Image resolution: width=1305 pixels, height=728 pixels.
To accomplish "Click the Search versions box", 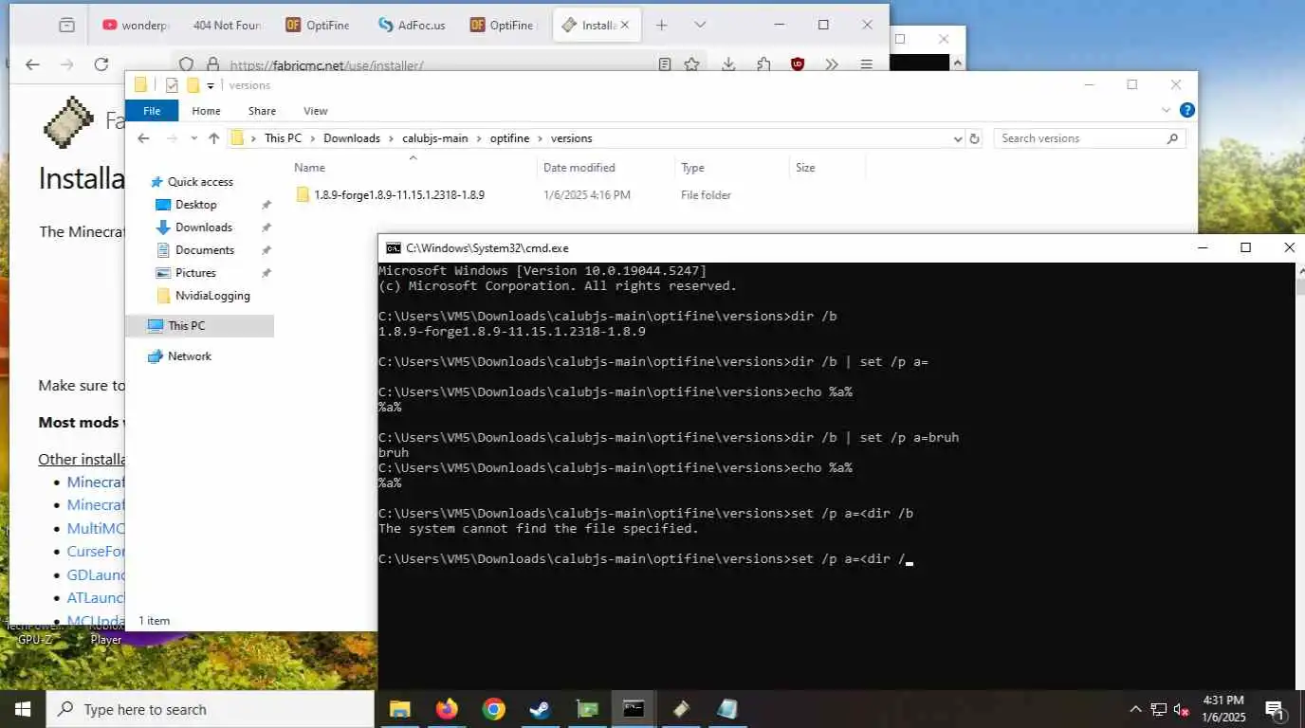I will point(1089,138).
